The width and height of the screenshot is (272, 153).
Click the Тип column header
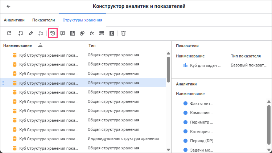tap(92, 45)
